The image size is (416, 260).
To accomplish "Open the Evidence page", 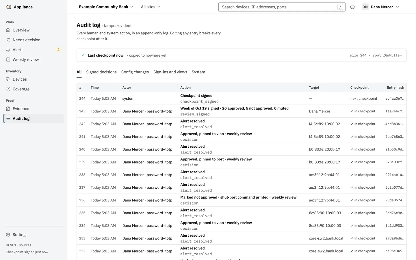I will tap(34, 109).
